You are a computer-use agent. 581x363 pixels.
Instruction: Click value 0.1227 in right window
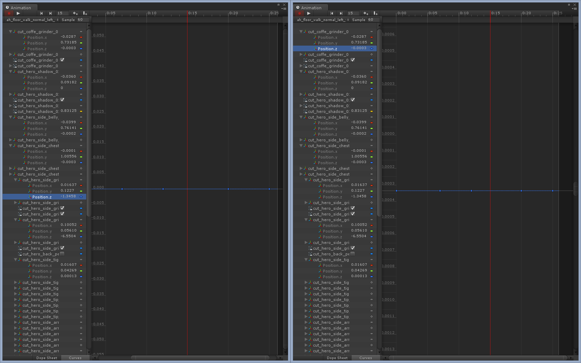[358, 191]
